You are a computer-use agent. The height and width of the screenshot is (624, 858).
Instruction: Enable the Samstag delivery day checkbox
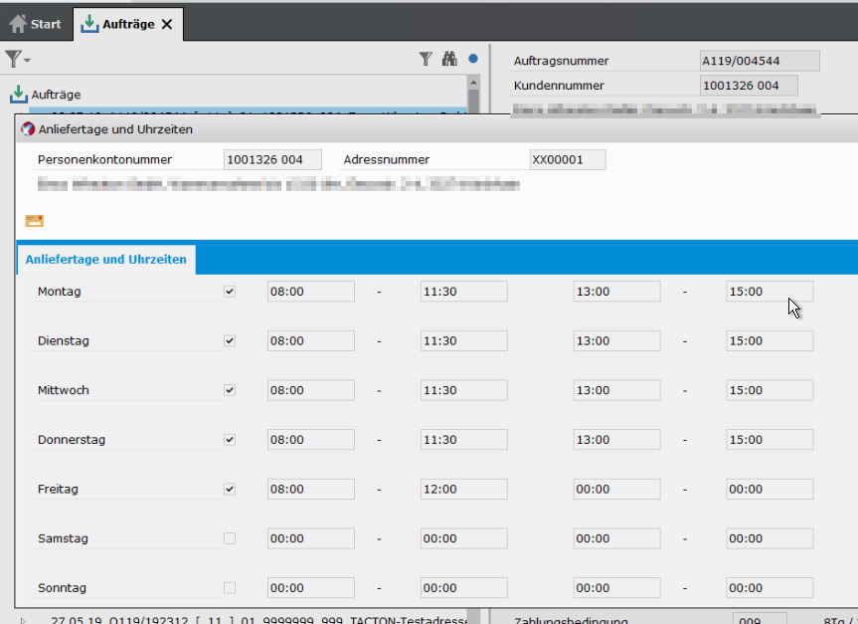pos(230,538)
